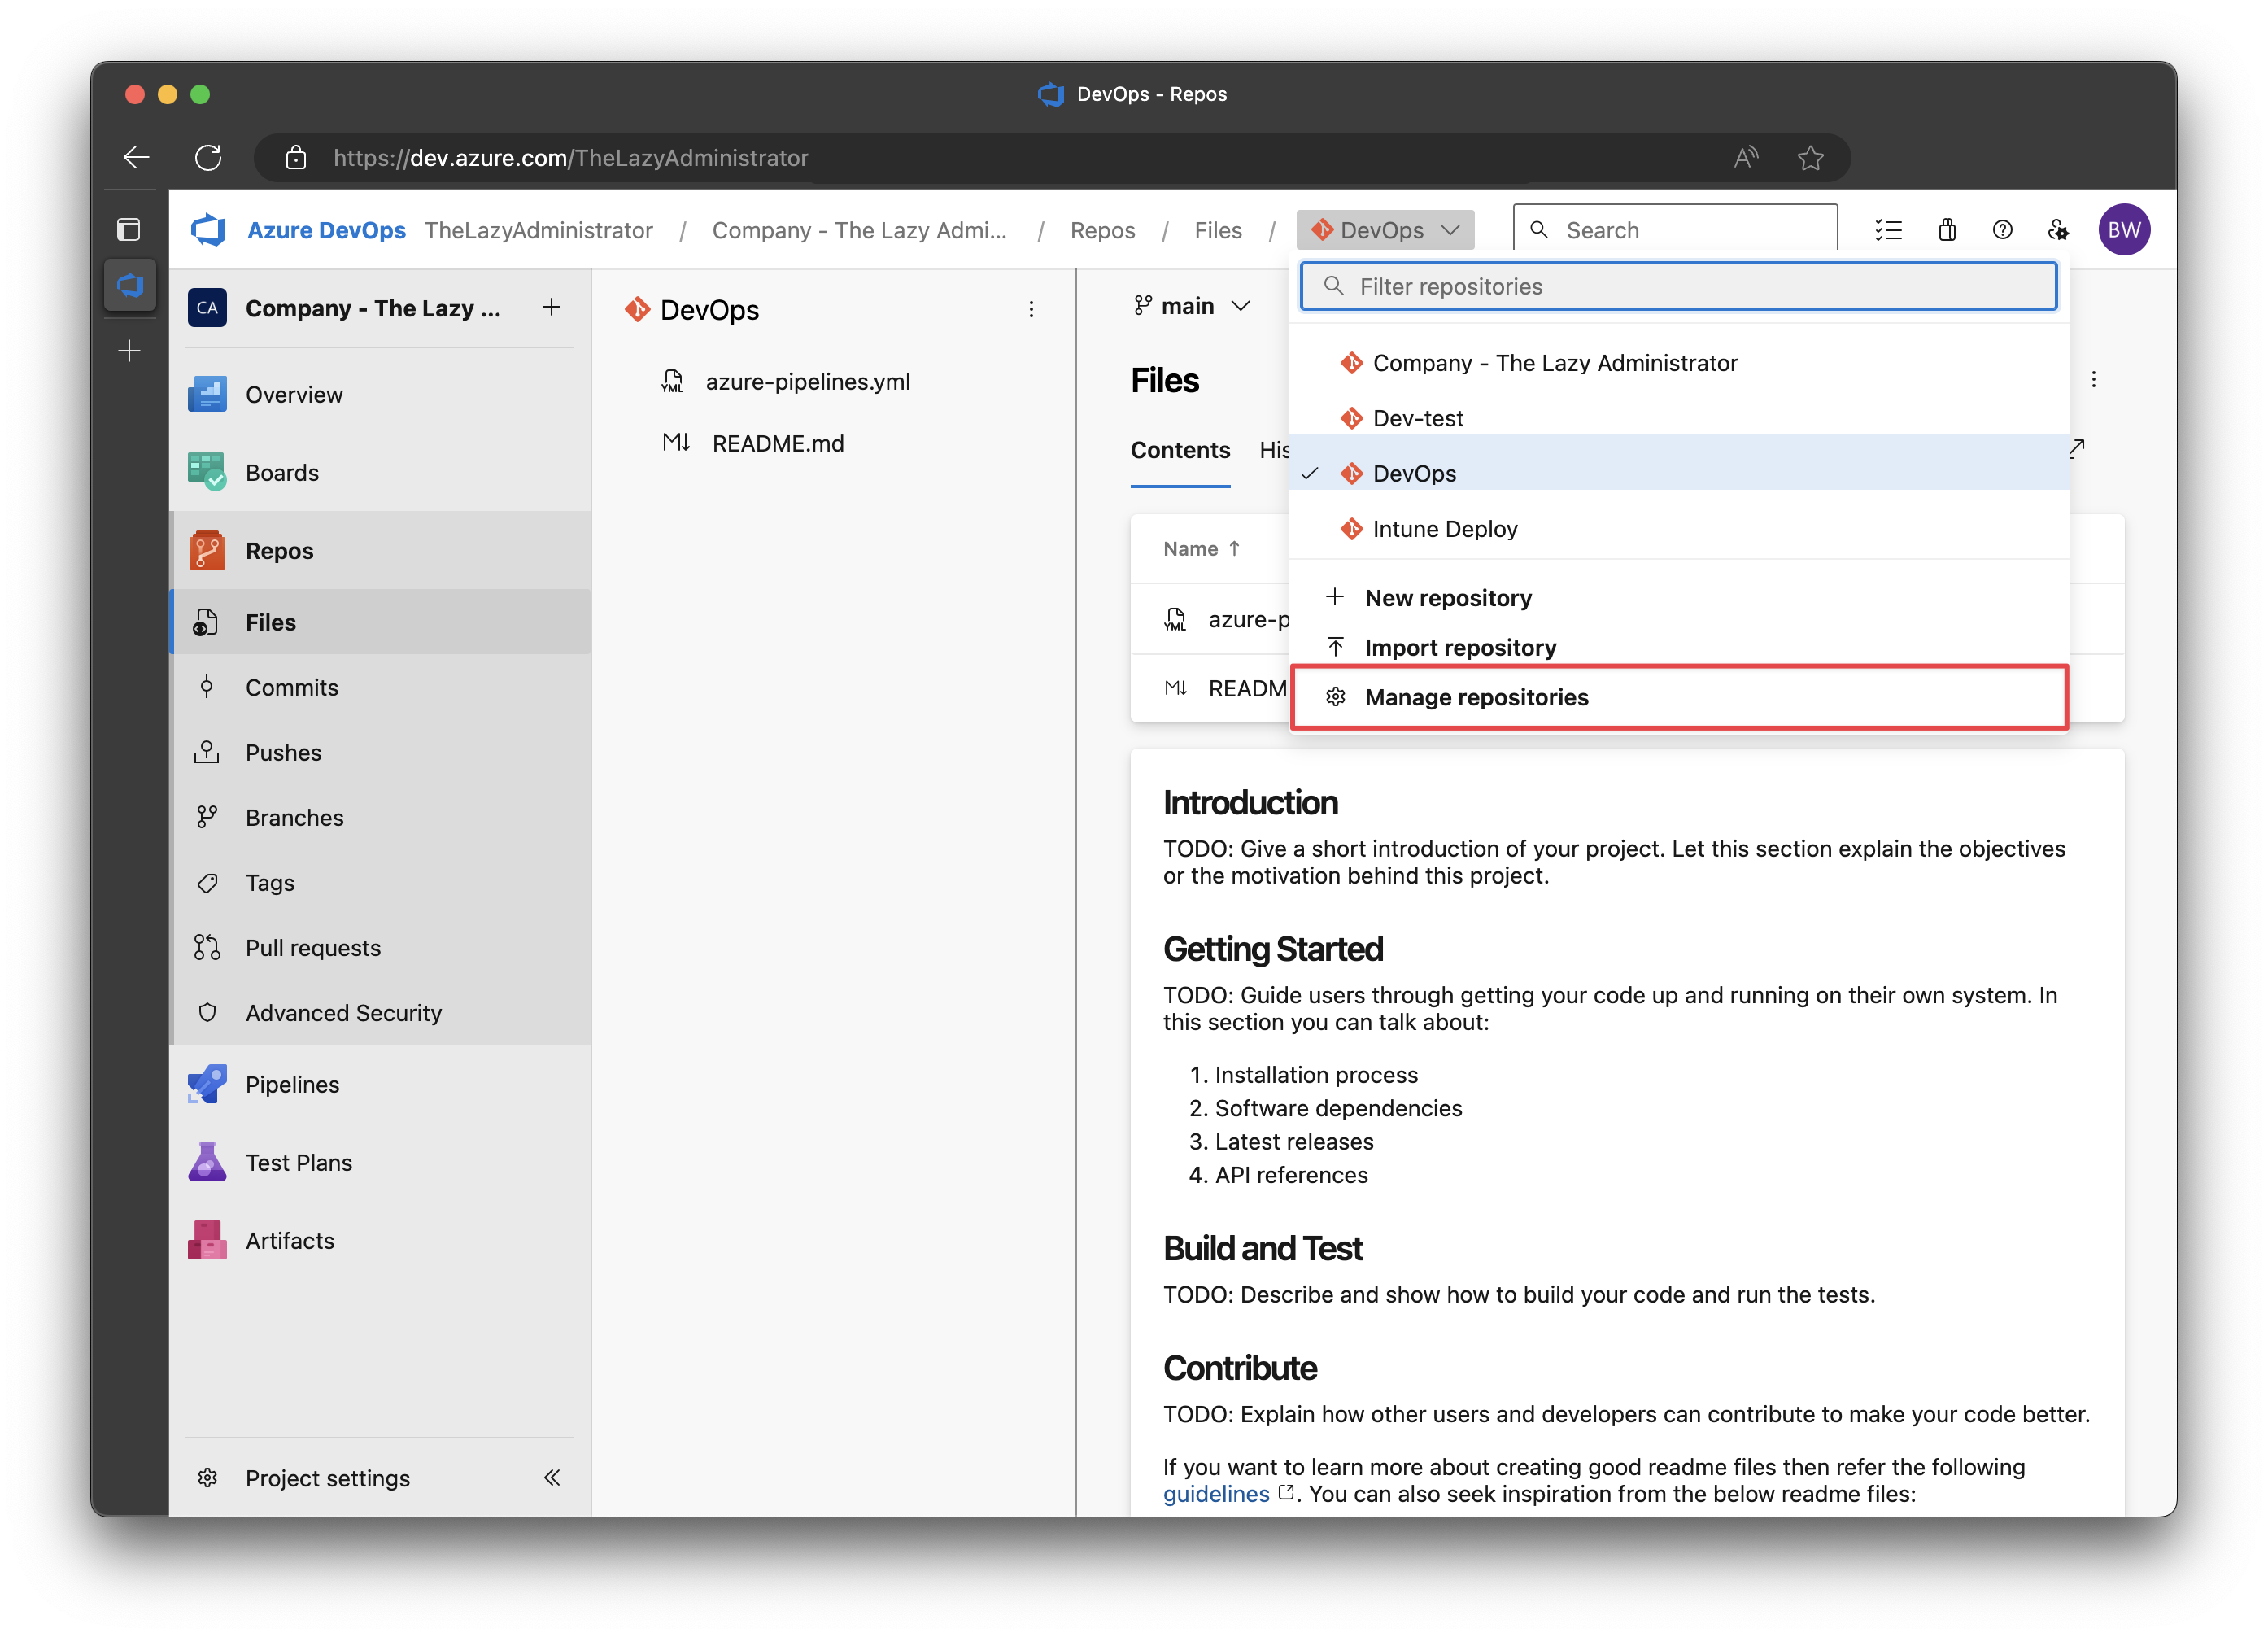The image size is (2268, 1637).
Task: Open Pull requests under Repos
Action: 381,948
